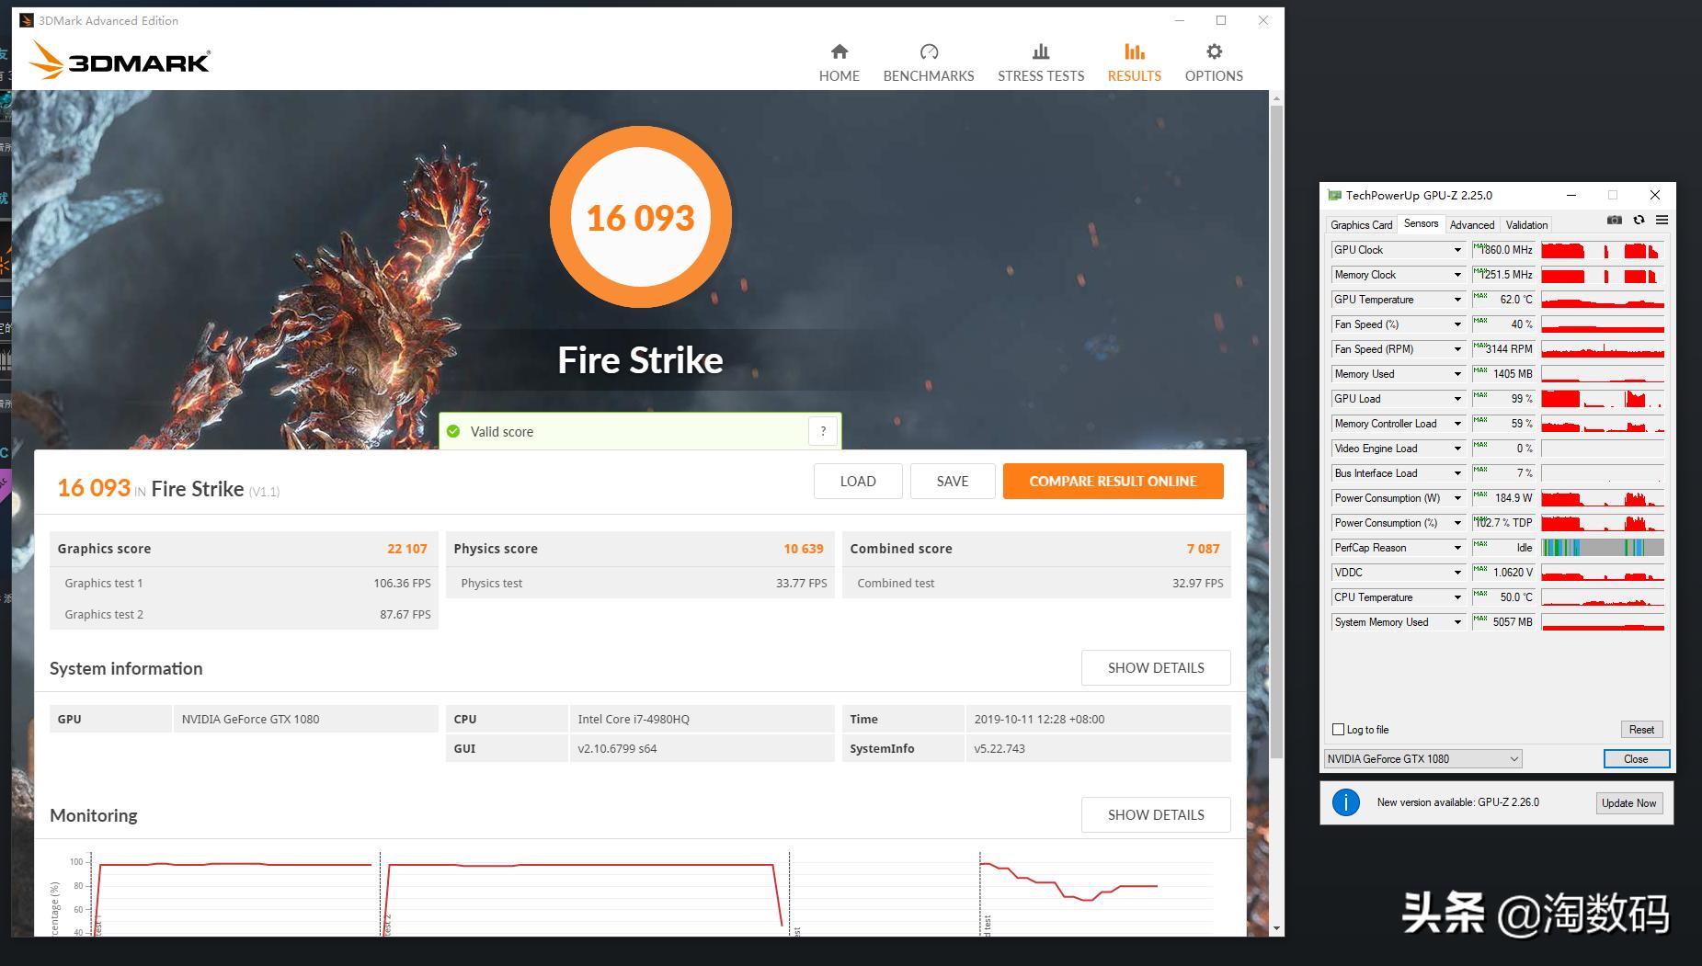
Task: Expand the GPU Clock sensor dropdown
Action: [x=1458, y=249]
